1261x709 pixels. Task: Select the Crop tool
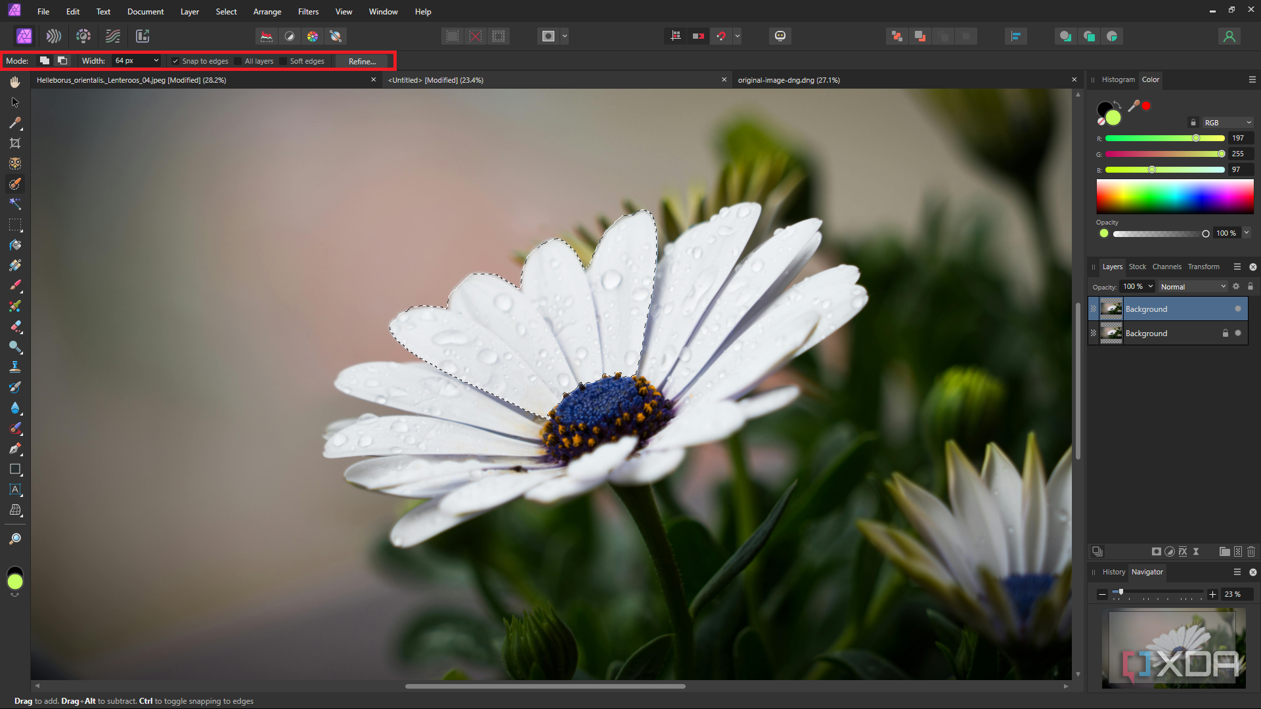pyautogui.click(x=15, y=143)
